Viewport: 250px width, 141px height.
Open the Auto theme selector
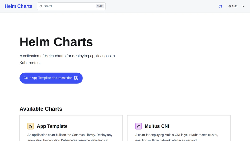(x=237, y=6)
